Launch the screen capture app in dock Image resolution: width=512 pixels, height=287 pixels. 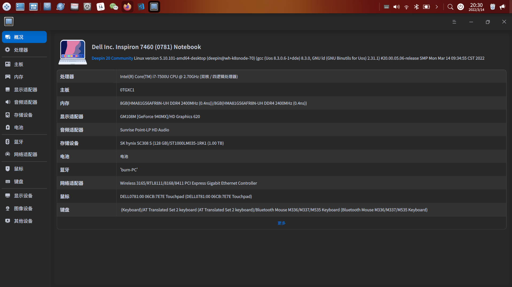click(x=74, y=7)
